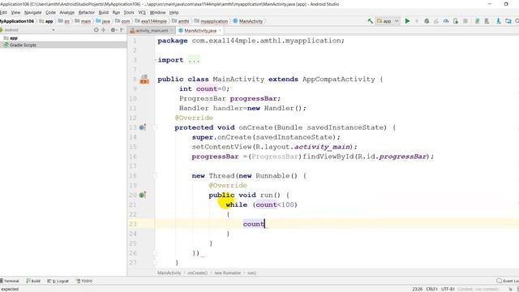Open the Event Log
This screenshot has width=519, height=292.
click(x=508, y=281)
